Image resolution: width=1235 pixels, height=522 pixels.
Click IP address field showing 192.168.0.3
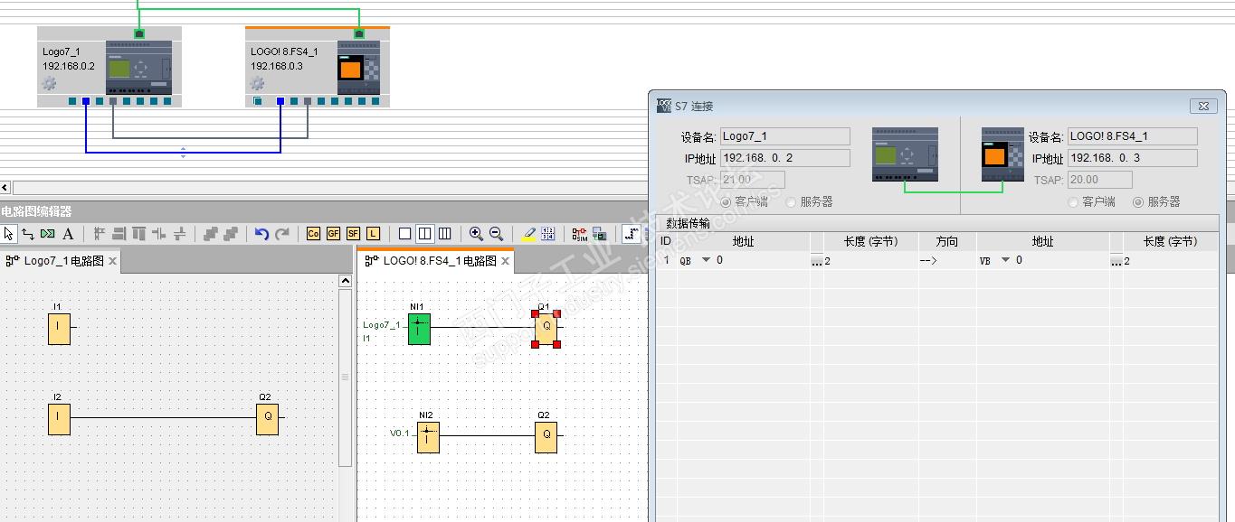tap(1132, 158)
